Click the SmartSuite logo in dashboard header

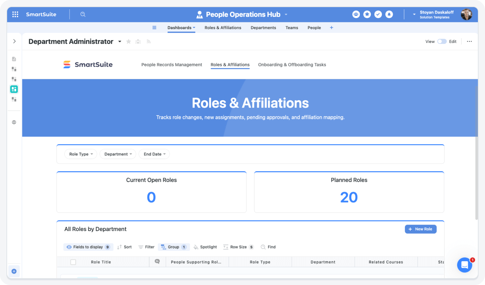(x=88, y=65)
